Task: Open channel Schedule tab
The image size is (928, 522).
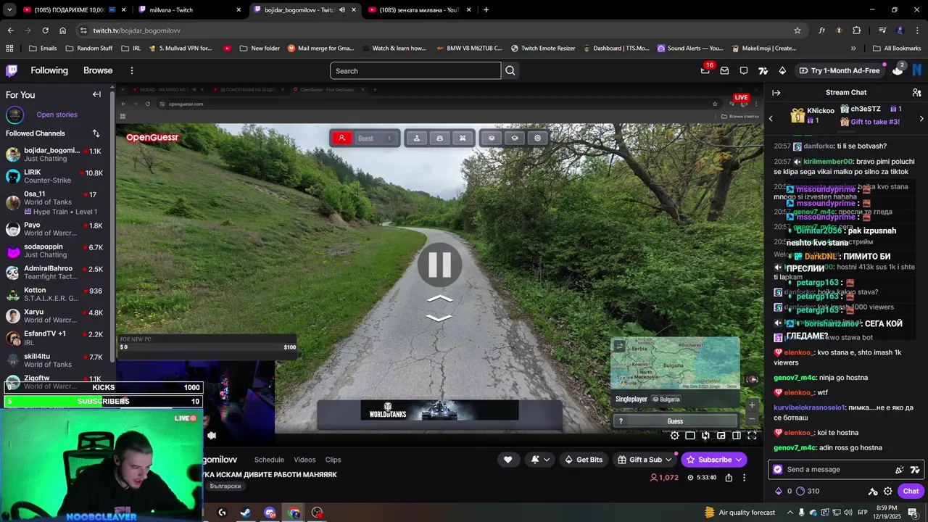Action: (x=269, y=460)
